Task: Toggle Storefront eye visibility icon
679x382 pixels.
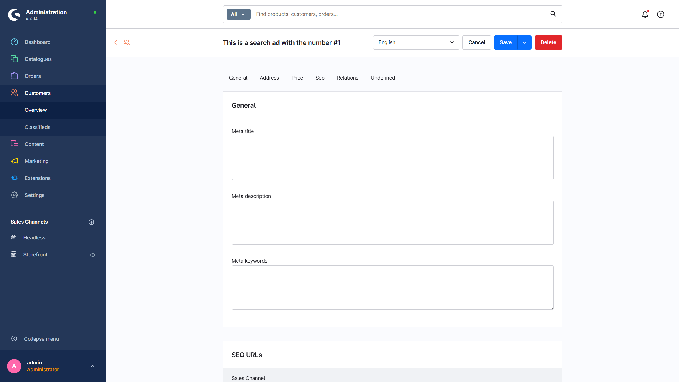Action: tap(93, 255)
